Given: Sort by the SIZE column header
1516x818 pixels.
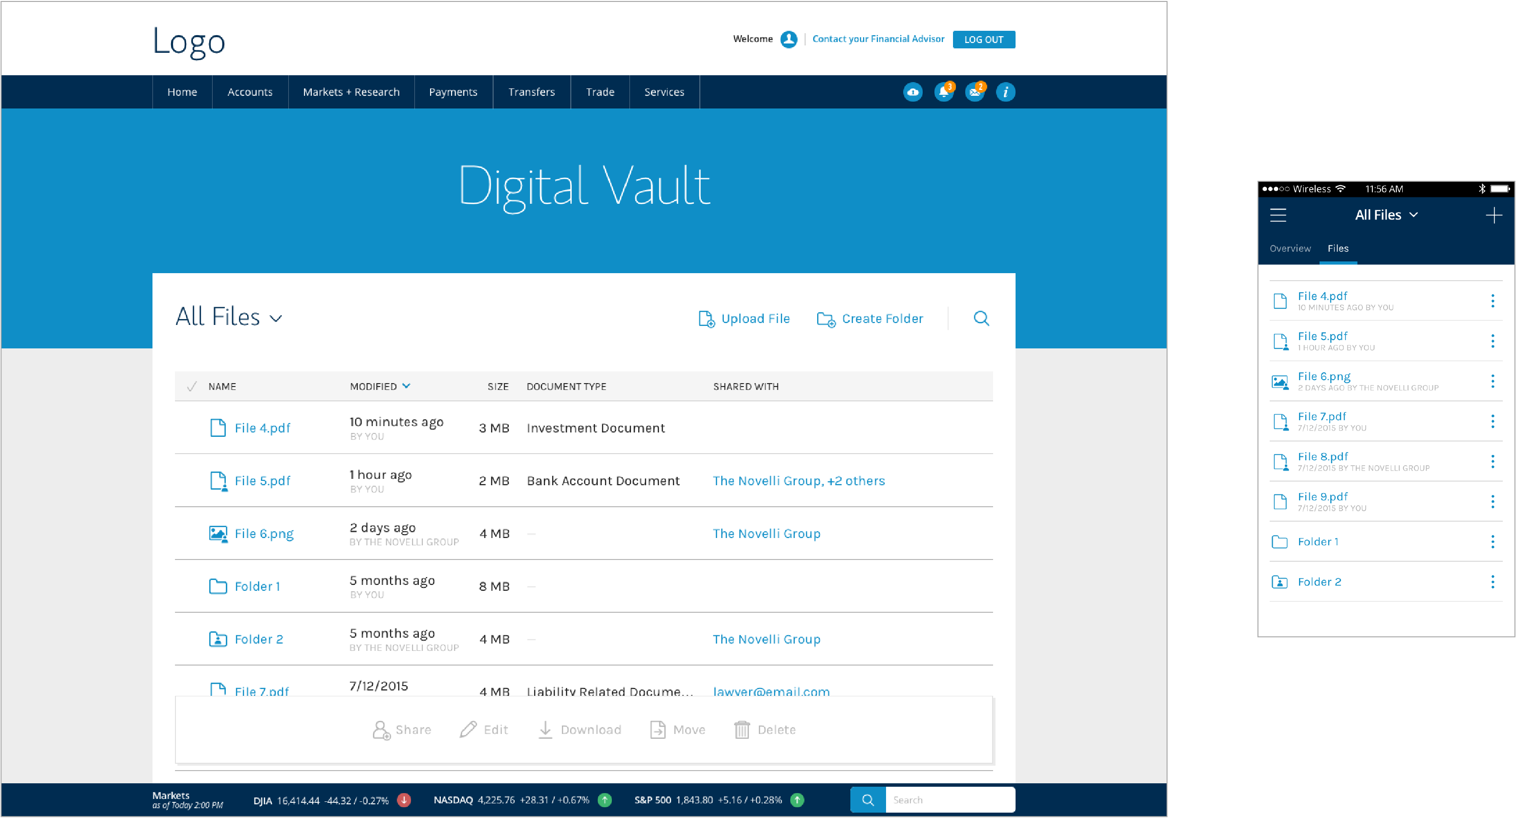Looking at the screenshot, I should tap(498, 387).
